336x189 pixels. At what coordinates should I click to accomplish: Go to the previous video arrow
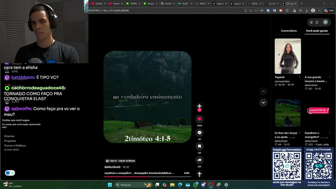[263, 91]
